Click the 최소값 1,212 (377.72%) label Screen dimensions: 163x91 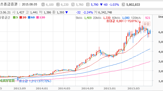pos(35,81)
